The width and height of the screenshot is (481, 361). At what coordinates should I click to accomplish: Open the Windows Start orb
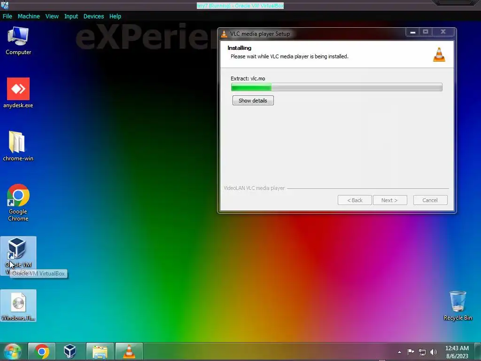pyautogui.click(x=12, y=352)
